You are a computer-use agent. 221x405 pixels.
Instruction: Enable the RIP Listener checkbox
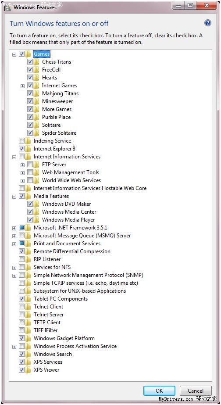pos(21,259)
